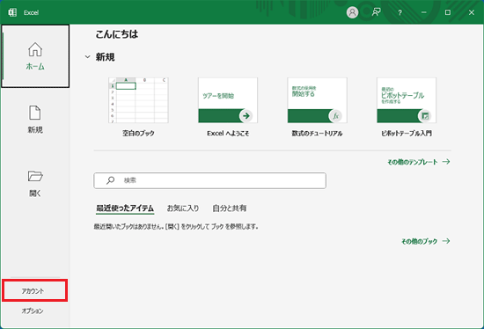Click the magnifier icon in search box
This screenshot has height=329, width=484.
point(110,180)
